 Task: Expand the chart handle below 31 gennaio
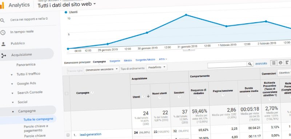[189, 50]
